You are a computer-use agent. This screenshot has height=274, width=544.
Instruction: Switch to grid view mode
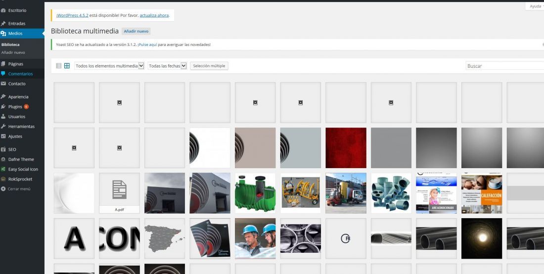(67, 66)
